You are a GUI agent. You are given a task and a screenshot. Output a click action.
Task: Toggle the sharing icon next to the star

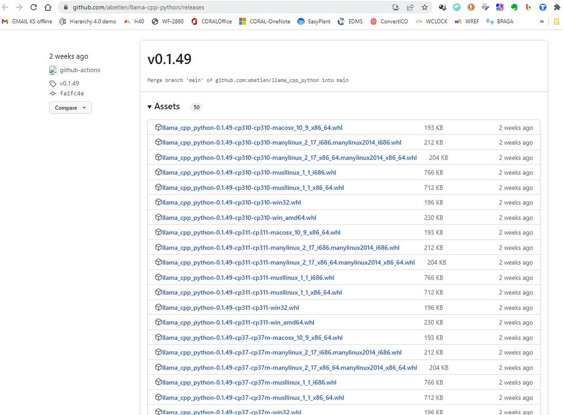(x=410, y=8)
